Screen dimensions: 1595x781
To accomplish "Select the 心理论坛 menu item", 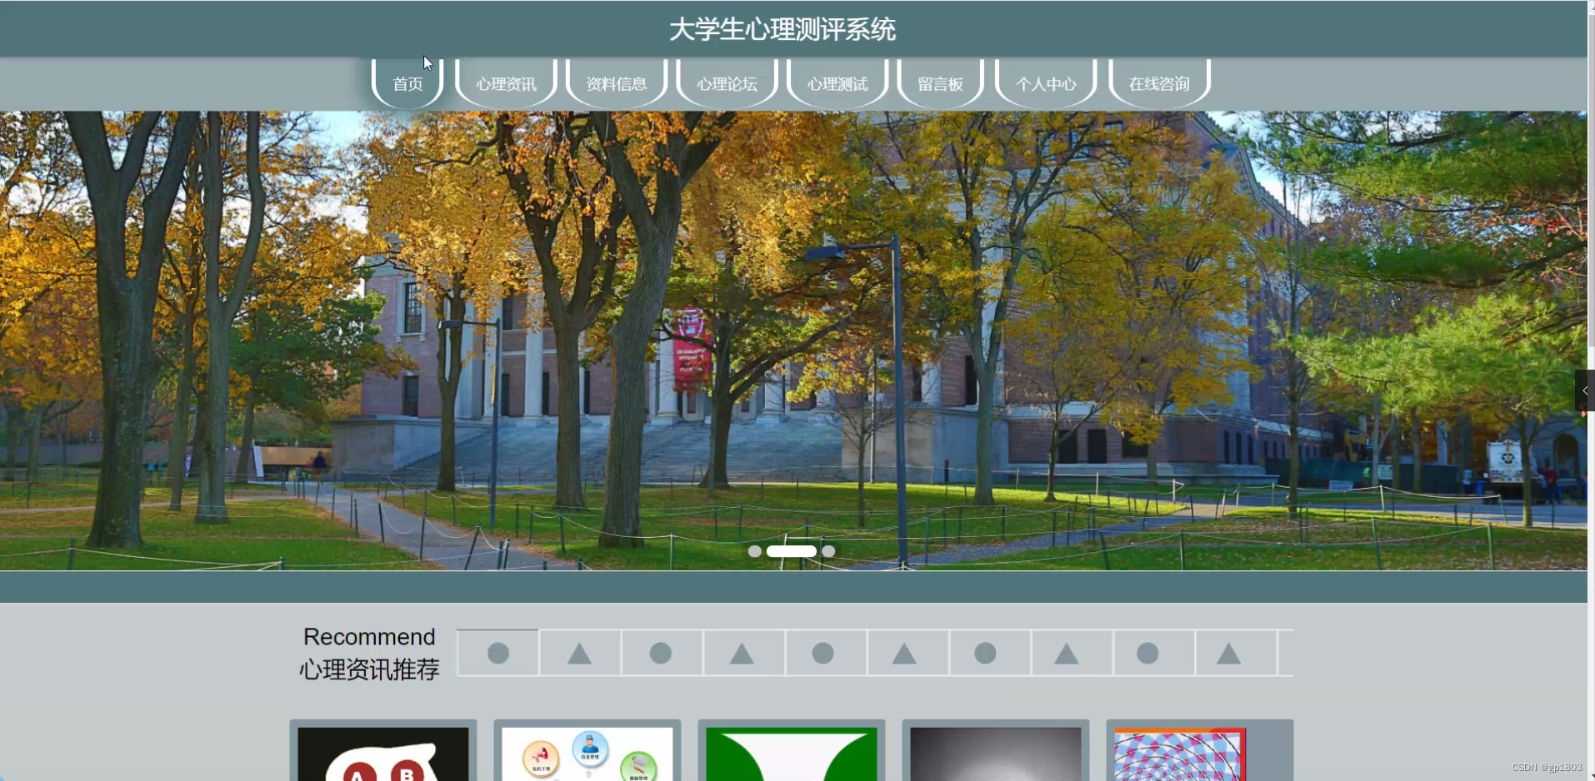I will 727,83.
